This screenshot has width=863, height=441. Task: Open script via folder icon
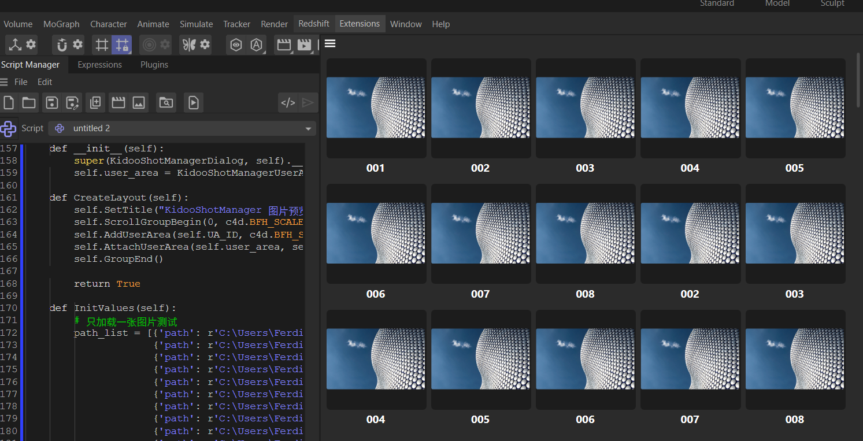pyautogui.click(x=29, y=103)
